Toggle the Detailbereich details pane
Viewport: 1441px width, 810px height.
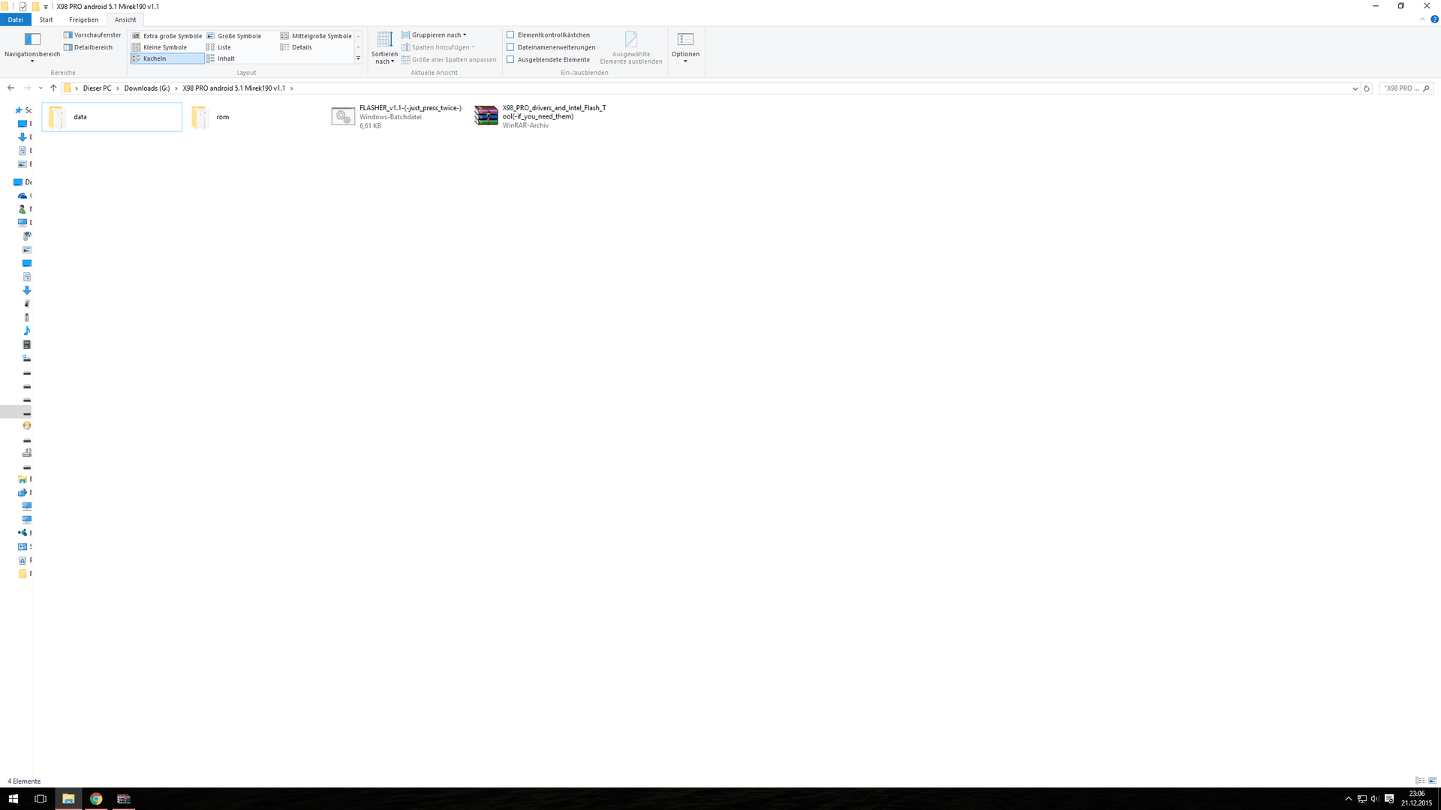(x=89, y=47)
